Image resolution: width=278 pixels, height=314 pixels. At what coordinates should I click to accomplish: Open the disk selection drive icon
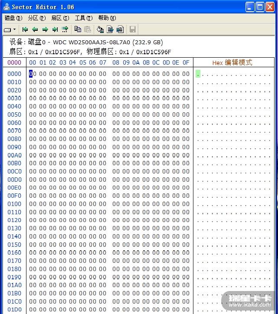click(x=8, y=30)
